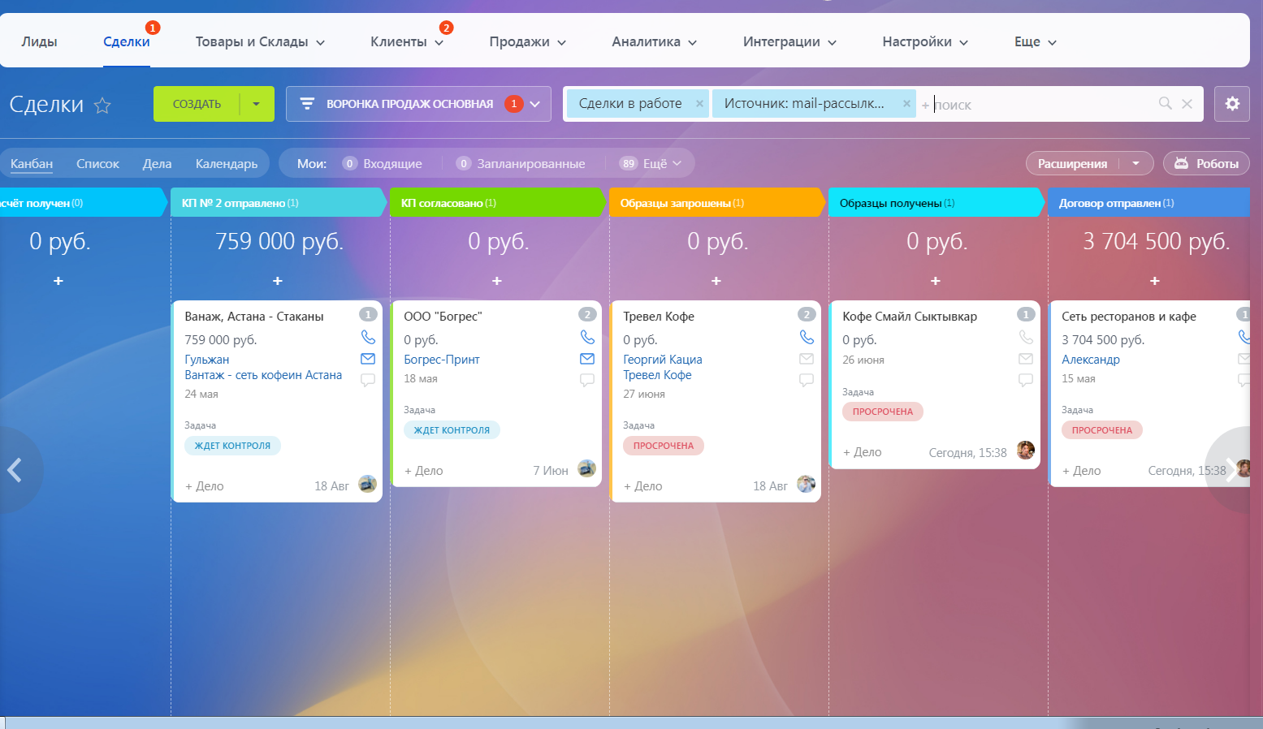Screen dimensions: 1263x729
Task: Click plus icon under КП согласовано column
Action: (x=497, y=281)
